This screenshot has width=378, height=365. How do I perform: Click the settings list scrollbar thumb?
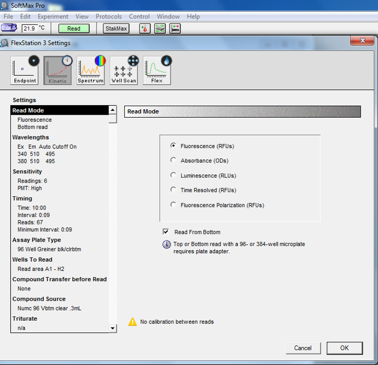pyautogui.click(x=113, y=119)
